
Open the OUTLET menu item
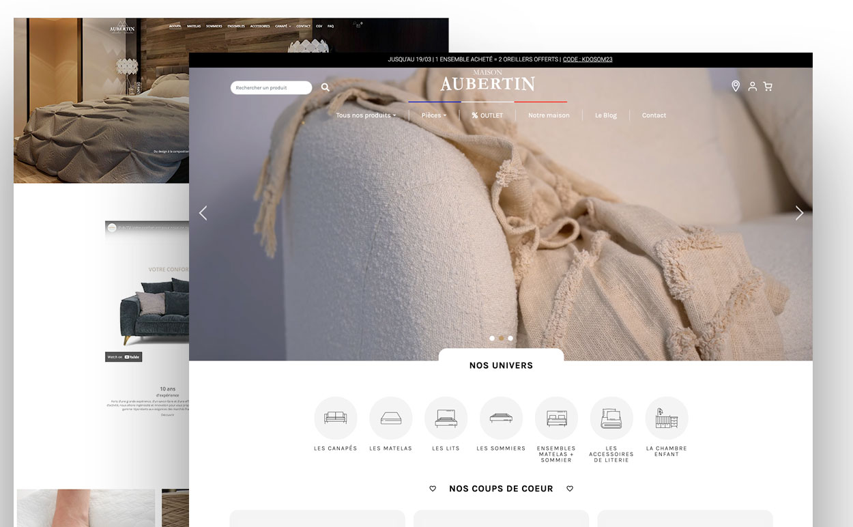[x=487, y=115]
